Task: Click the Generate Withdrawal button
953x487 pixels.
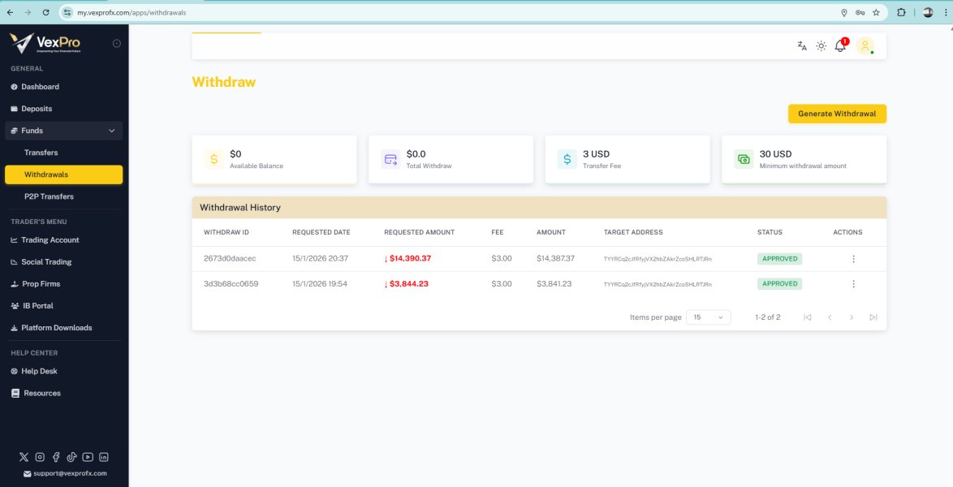Action: click(837, 114)
